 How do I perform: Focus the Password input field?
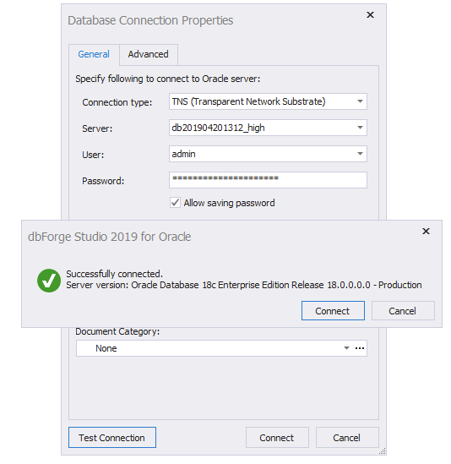[x=268, y=180]
